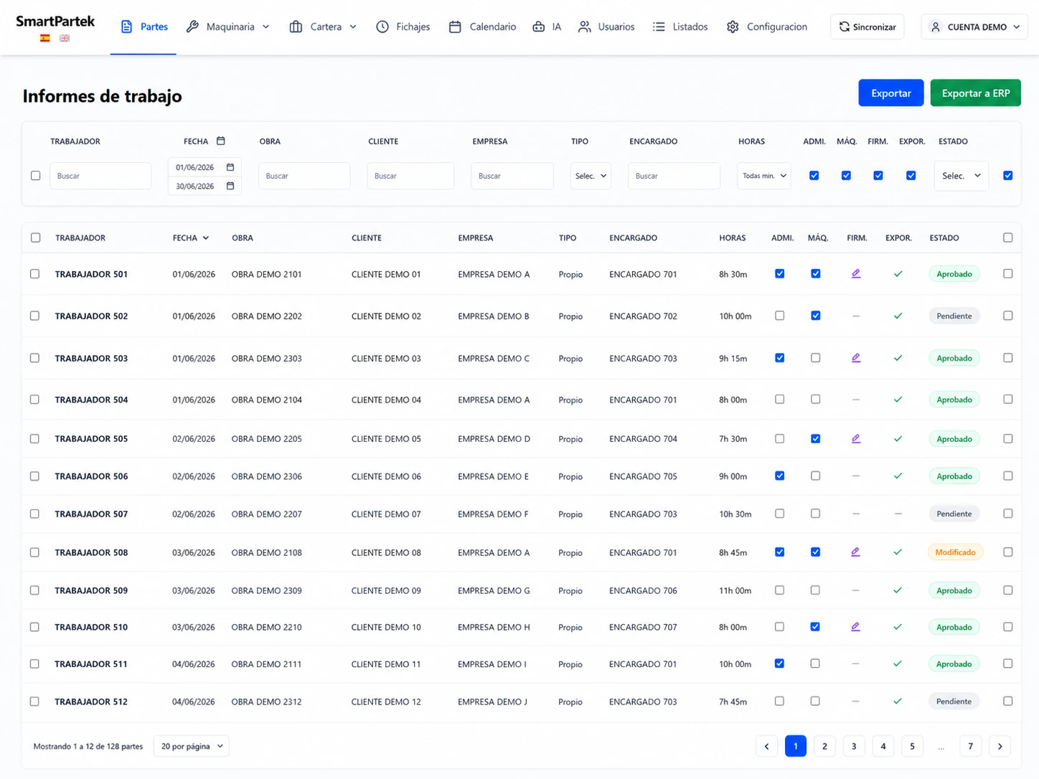Uncheck the ADMI. checkbox for TRABAJADOR 506

tap(779, 476)
